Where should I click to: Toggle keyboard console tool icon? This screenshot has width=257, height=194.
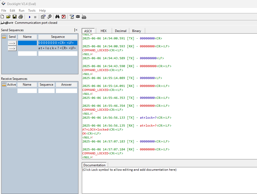coord(84,17)
